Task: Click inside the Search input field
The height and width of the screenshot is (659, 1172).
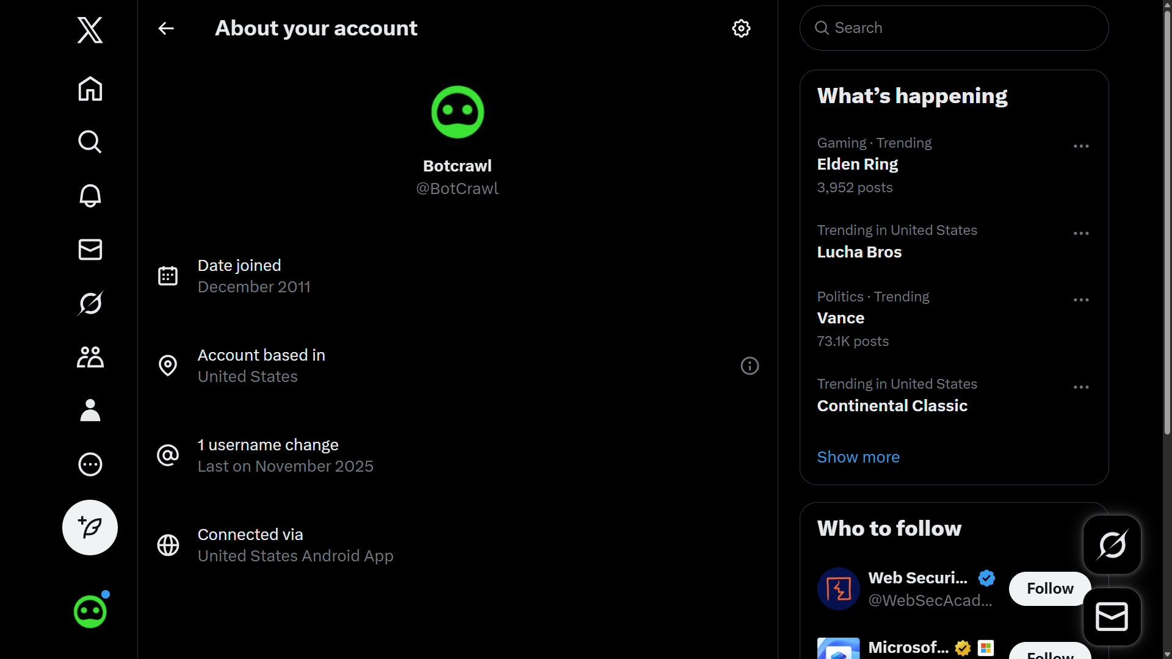Action: click(952, 27)
